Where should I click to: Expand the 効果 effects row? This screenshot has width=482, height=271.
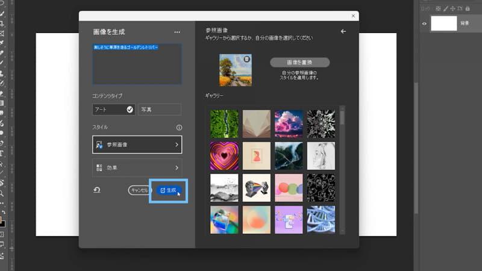pyautogui.click(x=137, y=168)
